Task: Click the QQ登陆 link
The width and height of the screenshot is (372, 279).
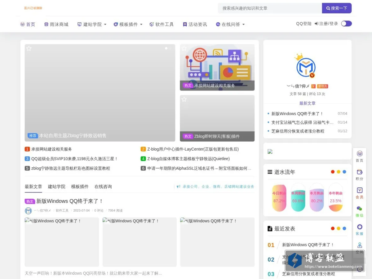Action: pyautogui.click(x=304, y=24)
